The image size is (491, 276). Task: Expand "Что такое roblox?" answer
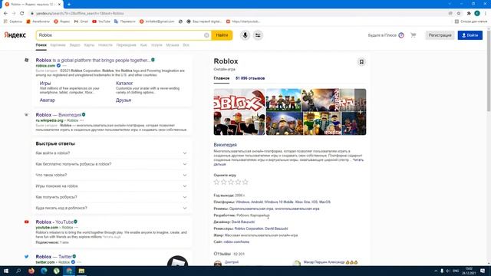click(x=111, y=175)
